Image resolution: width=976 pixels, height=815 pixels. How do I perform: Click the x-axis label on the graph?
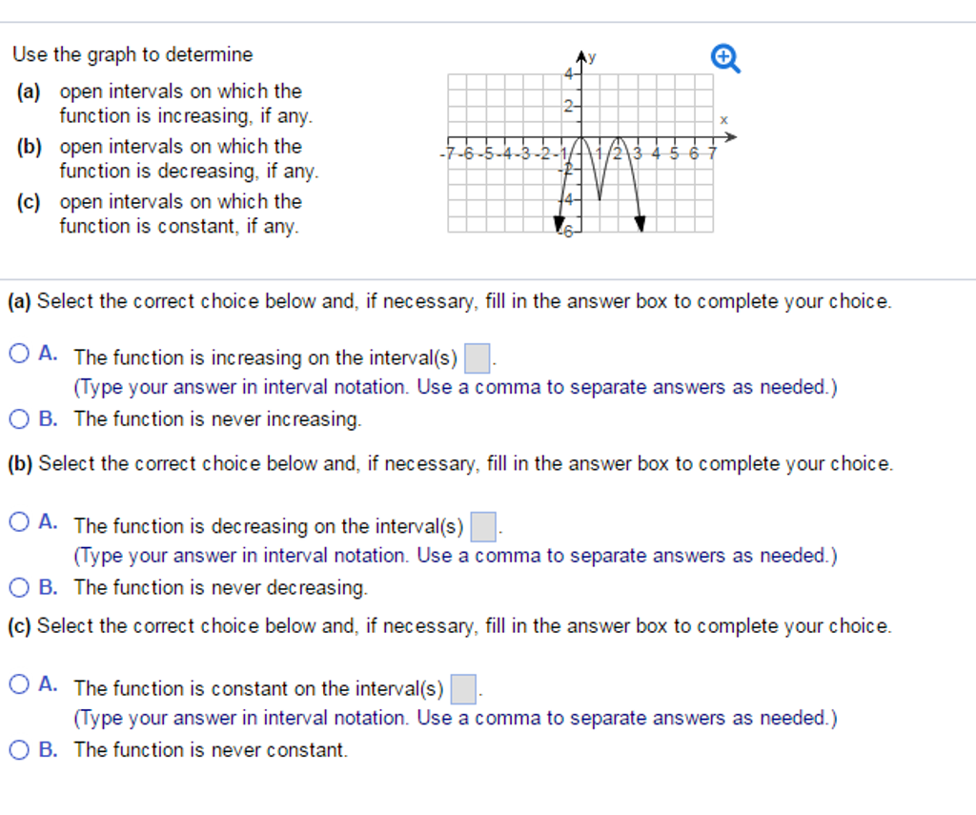coord(722,119)
